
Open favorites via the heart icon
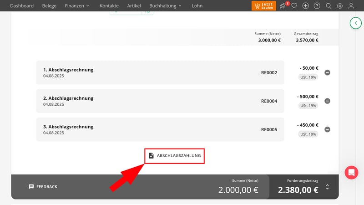tap(294, 6)
